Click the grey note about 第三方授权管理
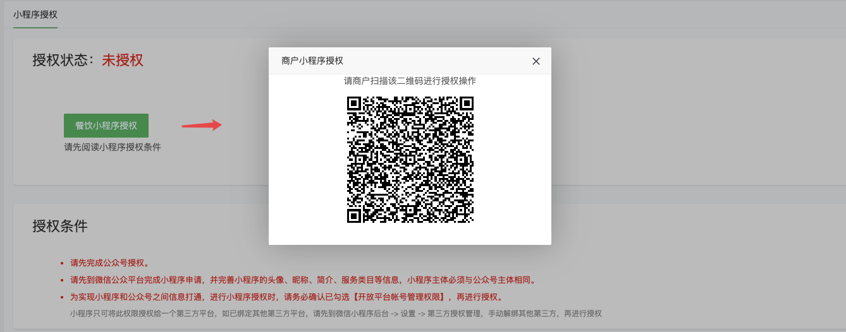Viewport: 846px width, 332px height. (x=336, y=313)
